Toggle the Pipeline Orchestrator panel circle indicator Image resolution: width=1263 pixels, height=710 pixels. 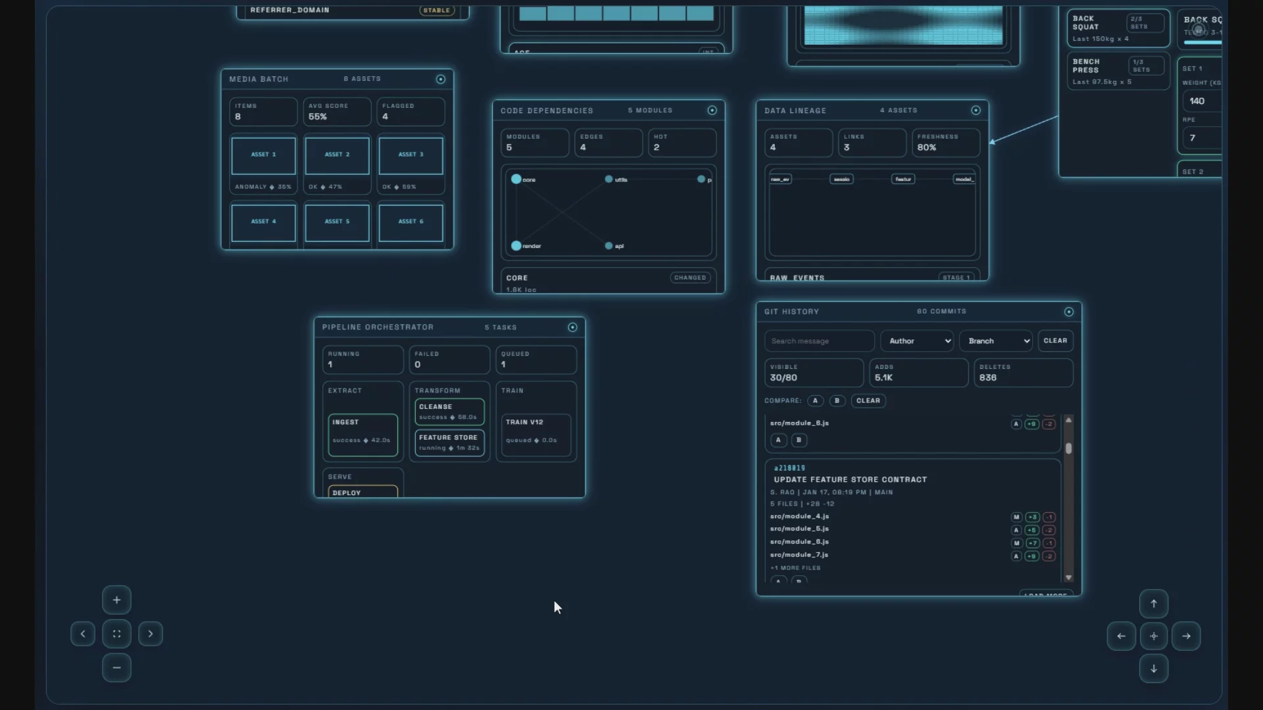(x=572, y=327)
